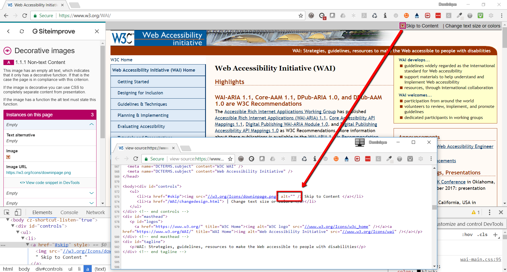
Task: Open View code snippet in DevTools link
Action: pos(50,183)
